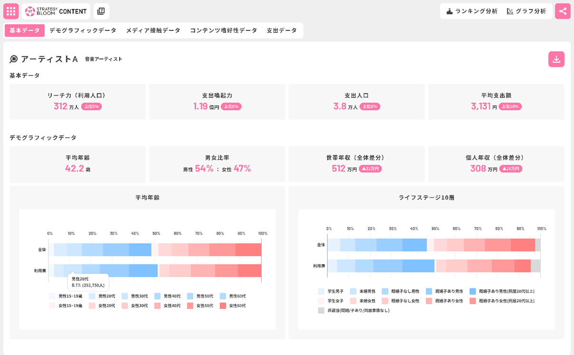Toggle 男性15~19歳 legend swatch
The width and height of the screenshot is (574, 355).
click(x=52, y=296)
